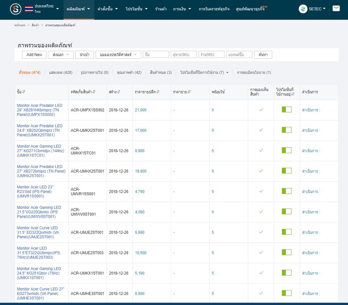This screenshot has height=305, width=348.
Task: Click visibility checkmark for ACR-UMHX1STC01
Action: coord(261,150)
